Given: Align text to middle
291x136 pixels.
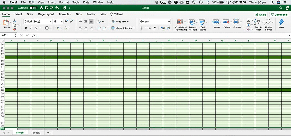Looking at the screenshot, I should pos(86,22).
